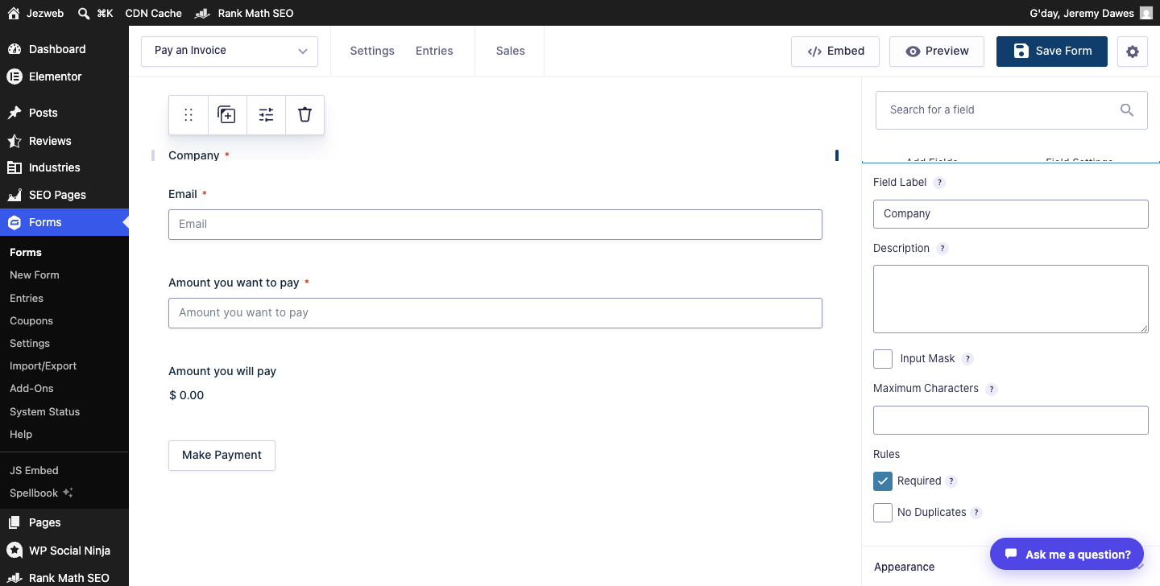Click the $ 0.00 total value
This screenshot has height=586, width=1160.
[x=187, y=395]
